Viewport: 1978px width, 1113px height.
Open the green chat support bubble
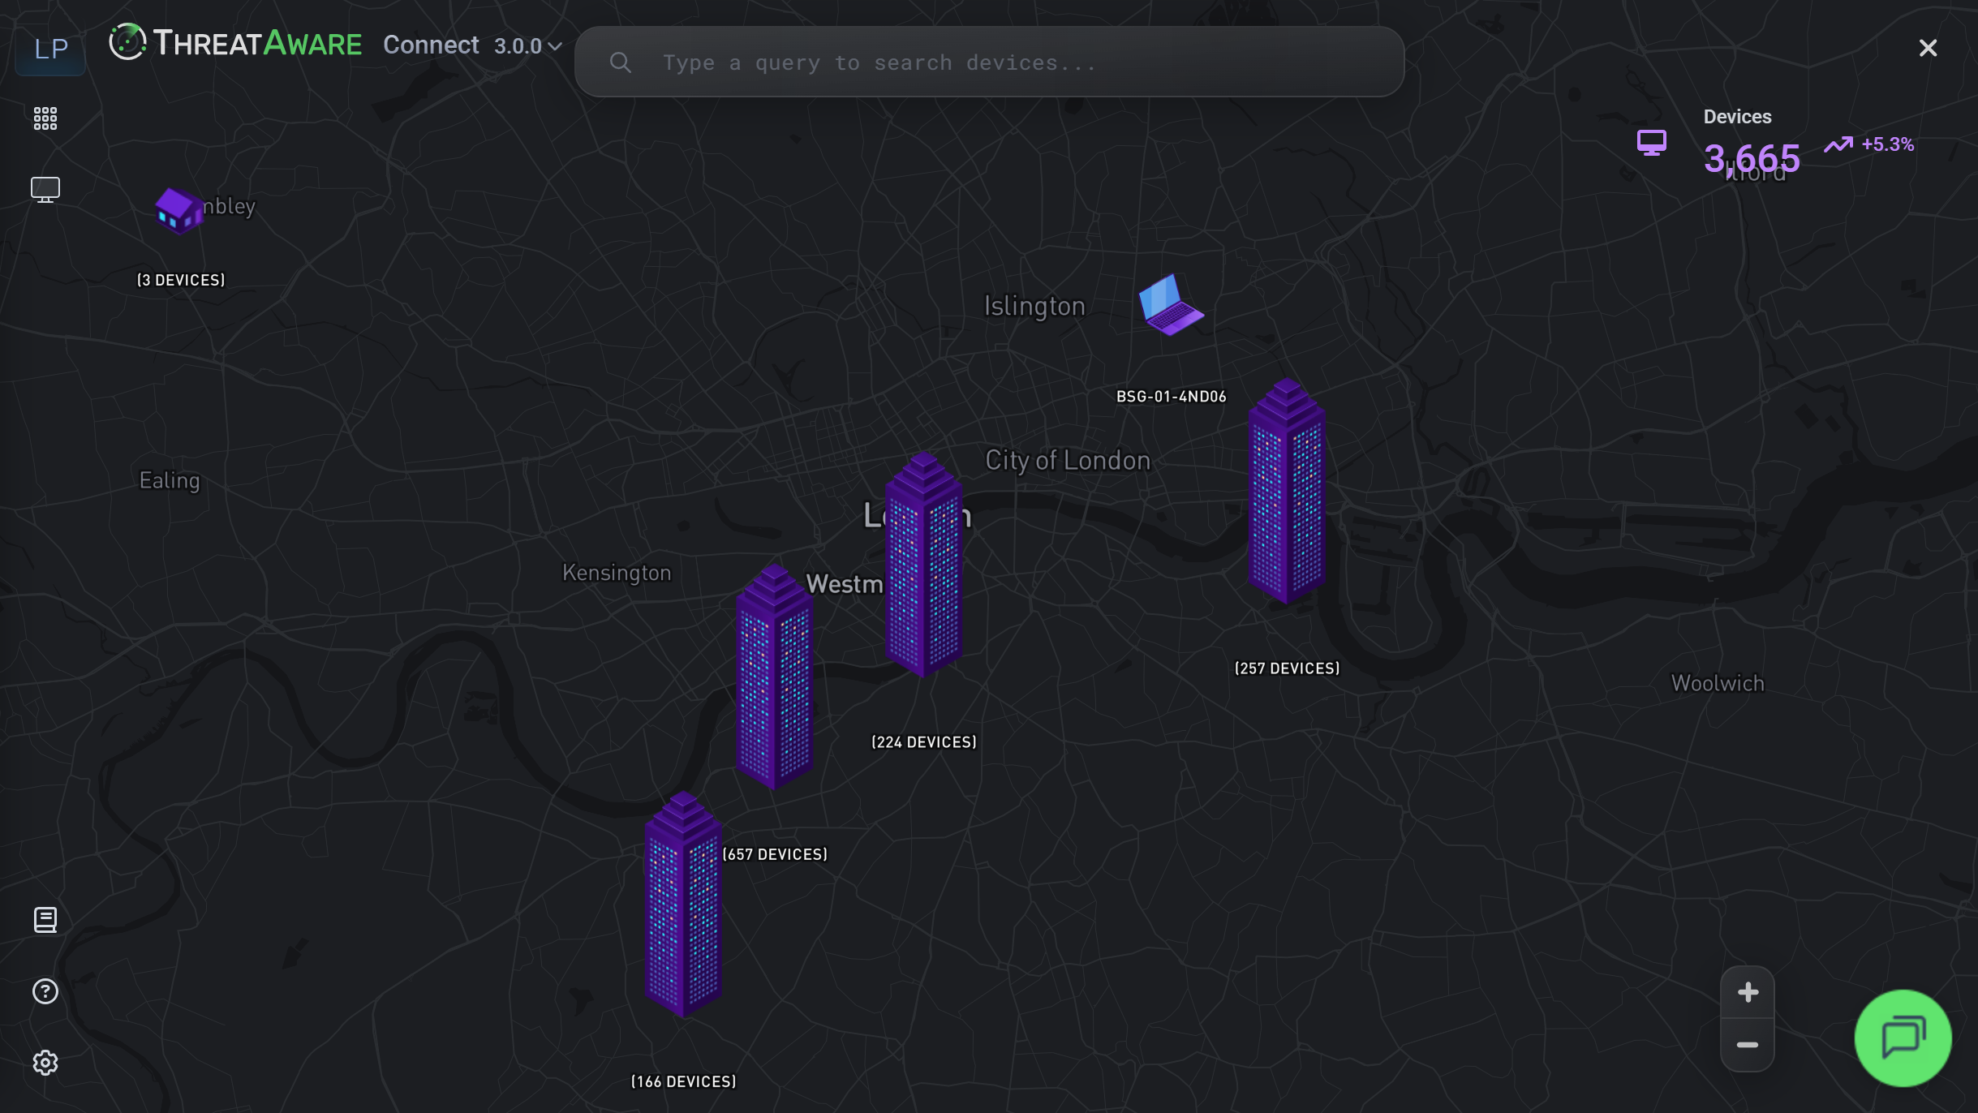(x=1903, y=1038)
